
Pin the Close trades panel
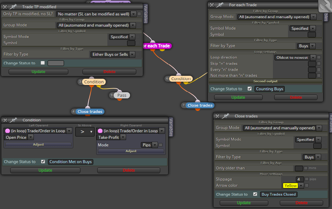[x=226, y=116]
